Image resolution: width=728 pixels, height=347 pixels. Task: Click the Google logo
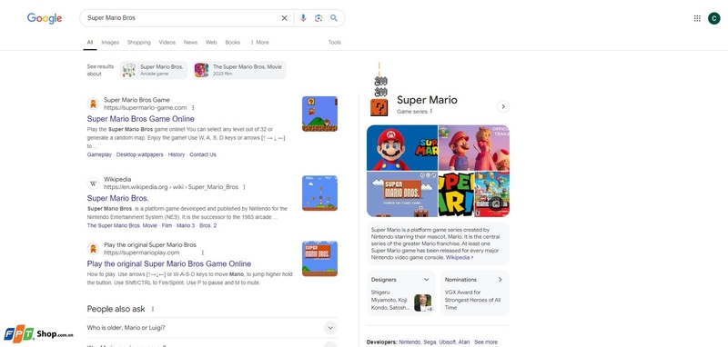tap(45, 18)
